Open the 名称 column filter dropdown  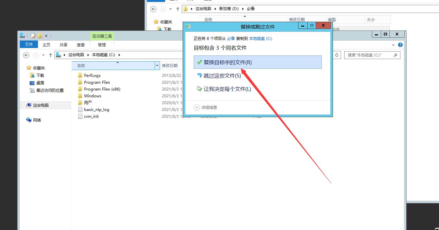coord(157,66)
